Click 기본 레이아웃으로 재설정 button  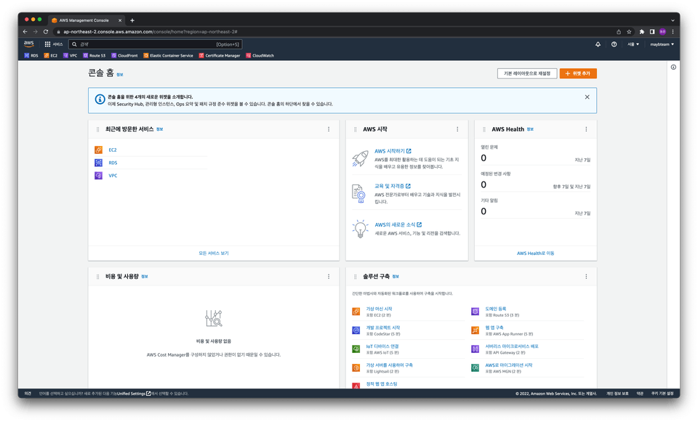527,73
